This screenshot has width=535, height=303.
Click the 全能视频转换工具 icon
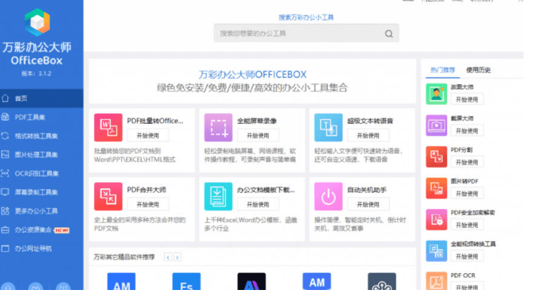coord(436,251)
